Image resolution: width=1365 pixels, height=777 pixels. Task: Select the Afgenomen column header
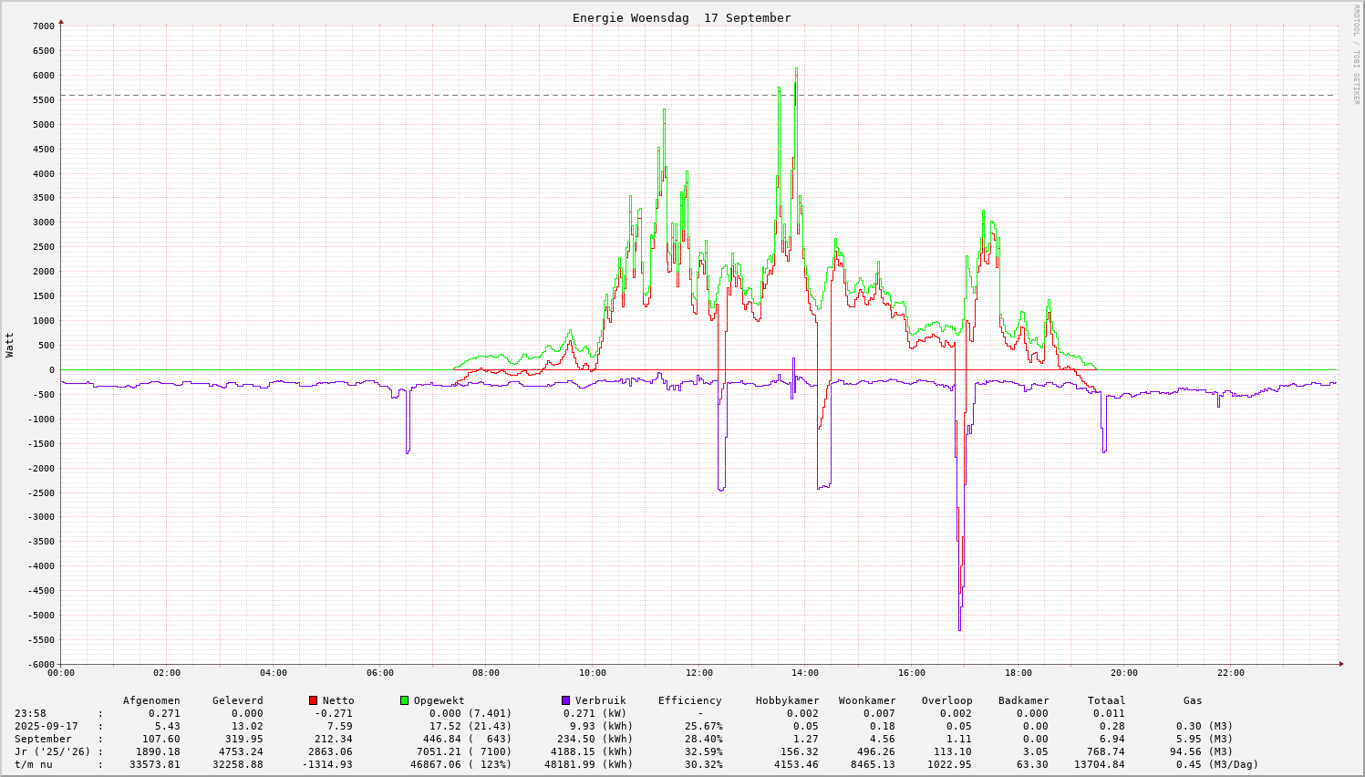151,701
